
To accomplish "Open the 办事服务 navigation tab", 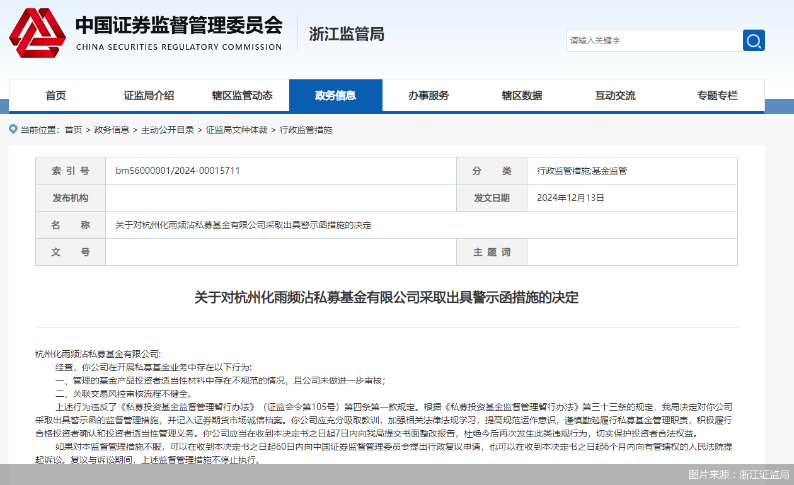I will pos(429,96).
